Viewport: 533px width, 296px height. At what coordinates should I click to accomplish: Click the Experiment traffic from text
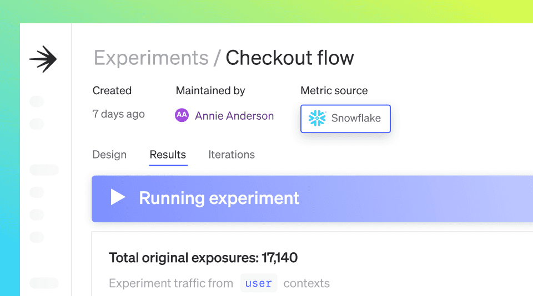coord(171,283)
